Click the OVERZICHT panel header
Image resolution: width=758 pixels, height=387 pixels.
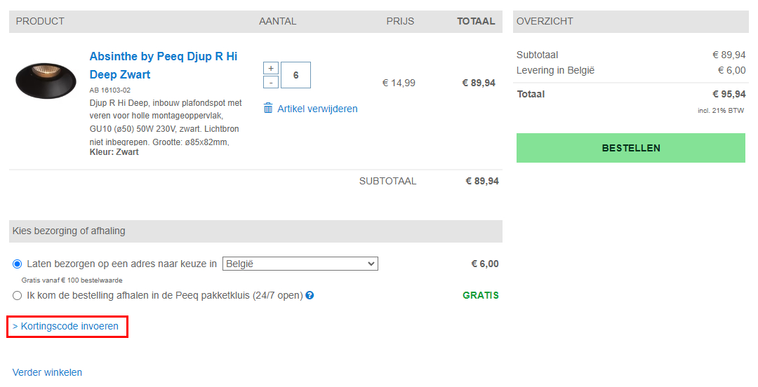coord(545,22)
